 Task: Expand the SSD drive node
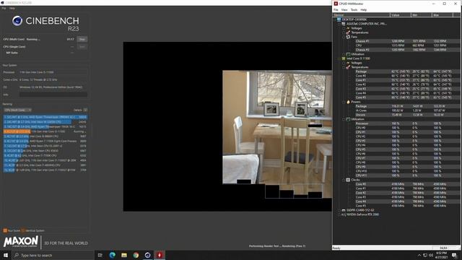(339, 210)
